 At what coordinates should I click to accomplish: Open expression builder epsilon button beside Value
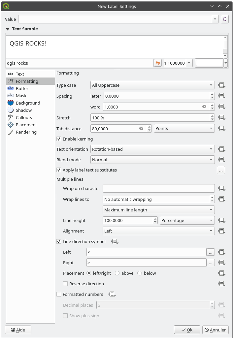pos(224,19)
